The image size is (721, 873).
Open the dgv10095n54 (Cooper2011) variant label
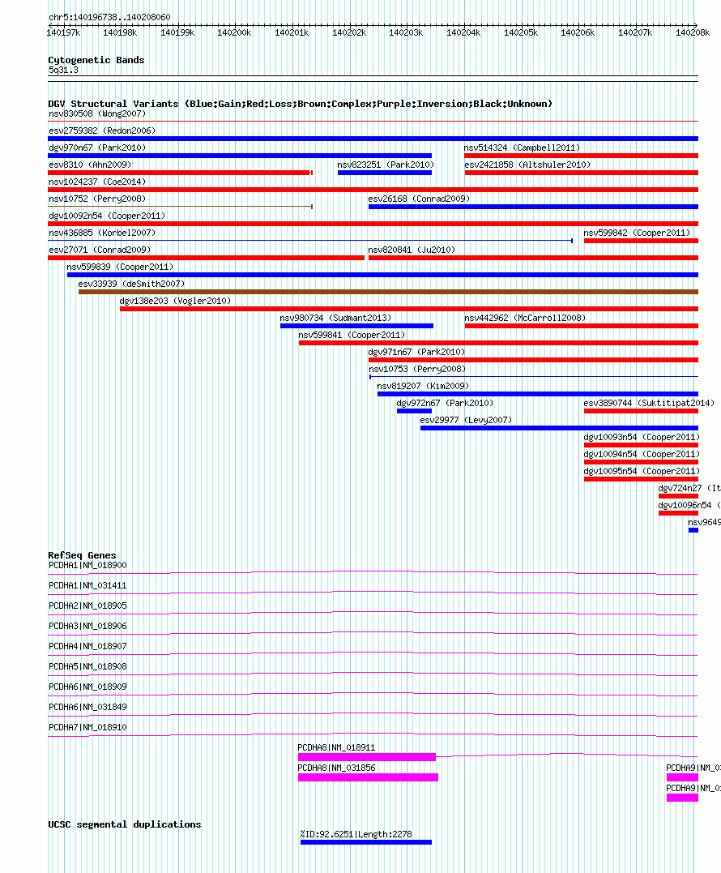pyautogui.click(x=642, y=471)
